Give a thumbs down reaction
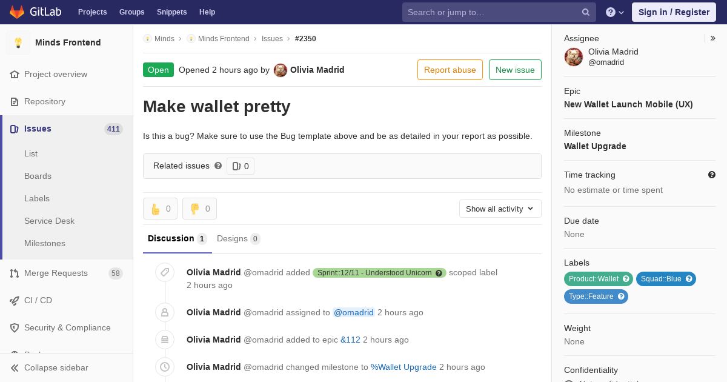 pos(199,209)
